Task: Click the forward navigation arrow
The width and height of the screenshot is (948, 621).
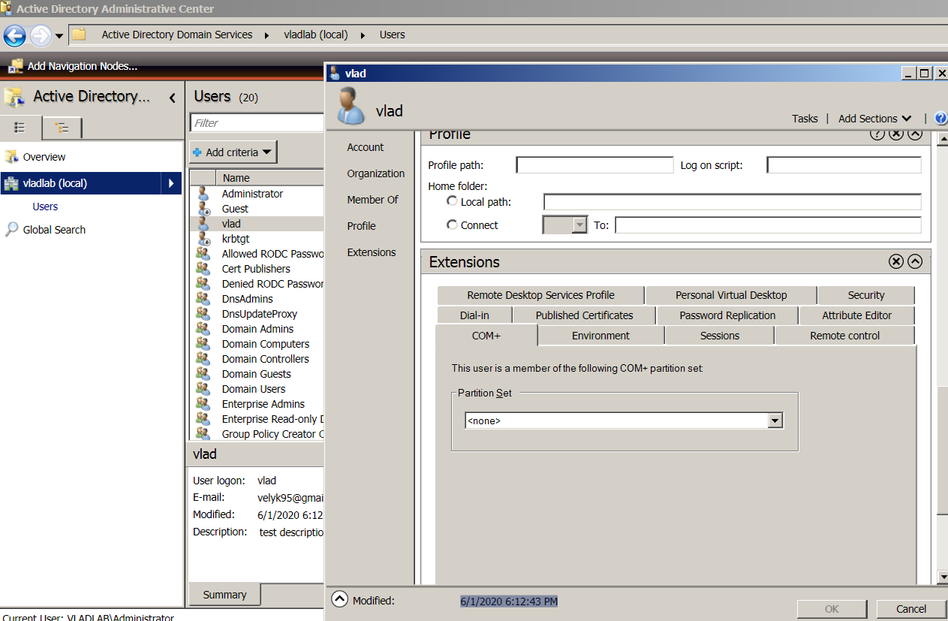Action: click(x=41, y=35)
